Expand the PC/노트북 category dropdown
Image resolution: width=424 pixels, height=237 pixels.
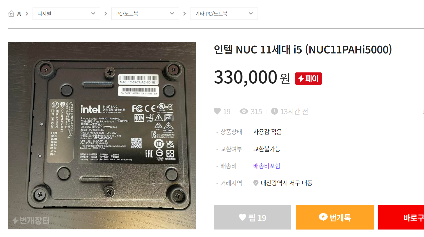click(x=145, y=13)
